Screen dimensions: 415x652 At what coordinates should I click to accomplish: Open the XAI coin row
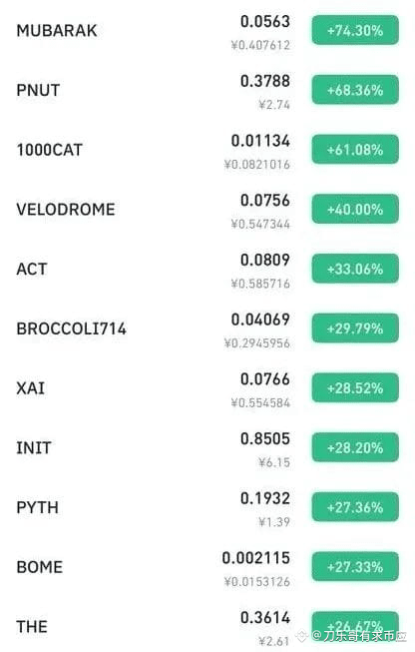[x=207, y=388]
